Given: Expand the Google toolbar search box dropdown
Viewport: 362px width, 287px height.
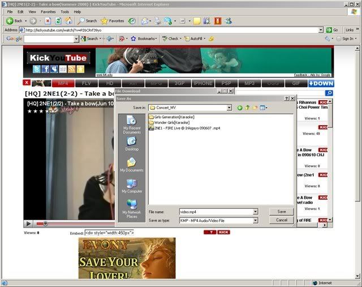Looking at the screenshot, I should [x=76, y=39].
